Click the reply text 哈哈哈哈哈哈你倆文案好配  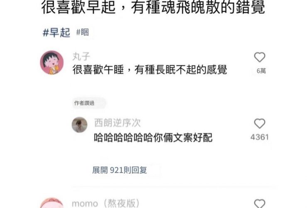tap(153, 138)
